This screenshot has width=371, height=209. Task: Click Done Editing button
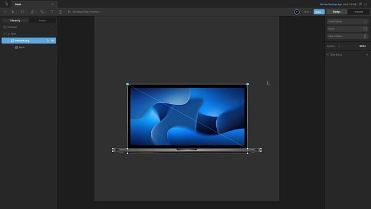[x=348, y=21]
